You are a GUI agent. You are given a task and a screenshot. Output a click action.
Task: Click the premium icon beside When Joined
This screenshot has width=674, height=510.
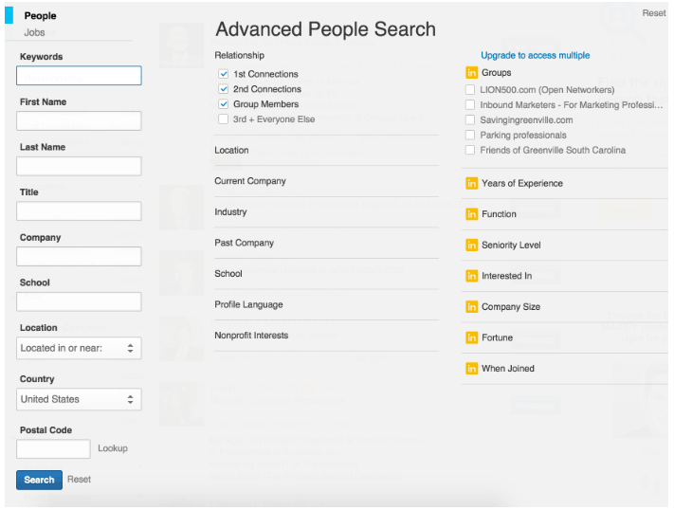click(471, 369)
